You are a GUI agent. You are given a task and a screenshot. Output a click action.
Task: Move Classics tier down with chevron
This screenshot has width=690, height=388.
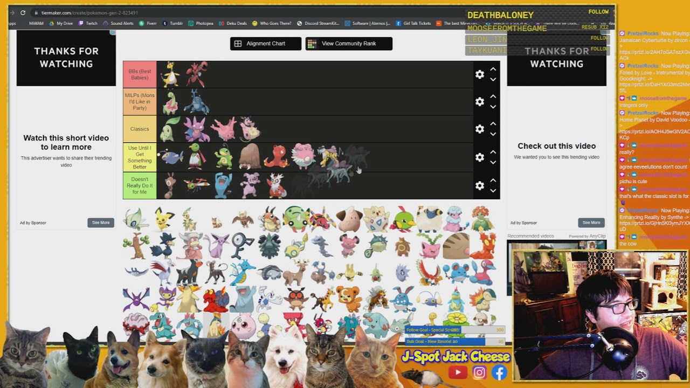pyautogui.click(x=493, y=135)
